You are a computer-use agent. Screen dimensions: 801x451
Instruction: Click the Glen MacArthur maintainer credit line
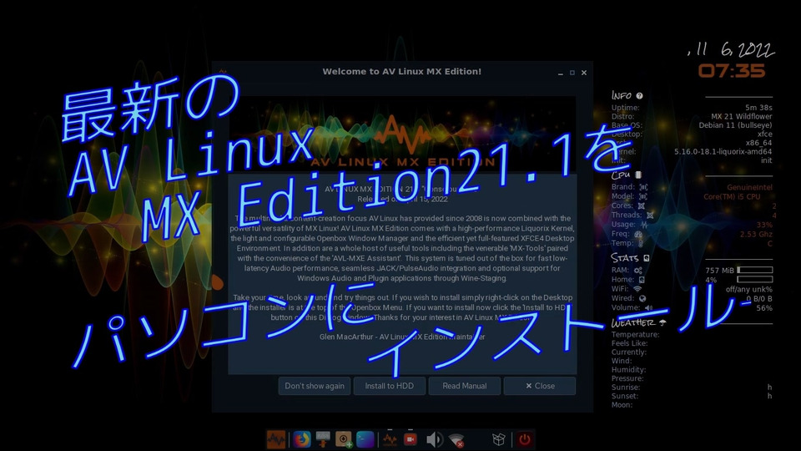402,337
